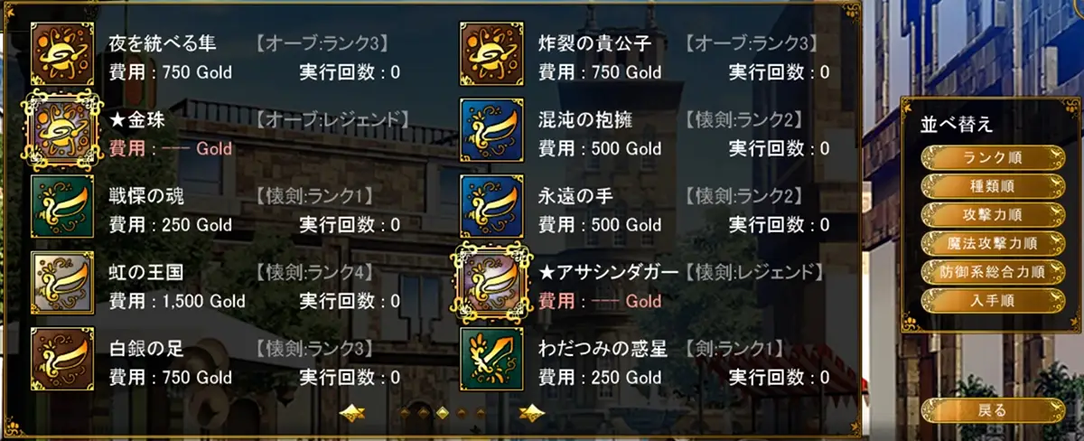Choose the 戦慄の魂 dagger icon

tap(62, 206)
